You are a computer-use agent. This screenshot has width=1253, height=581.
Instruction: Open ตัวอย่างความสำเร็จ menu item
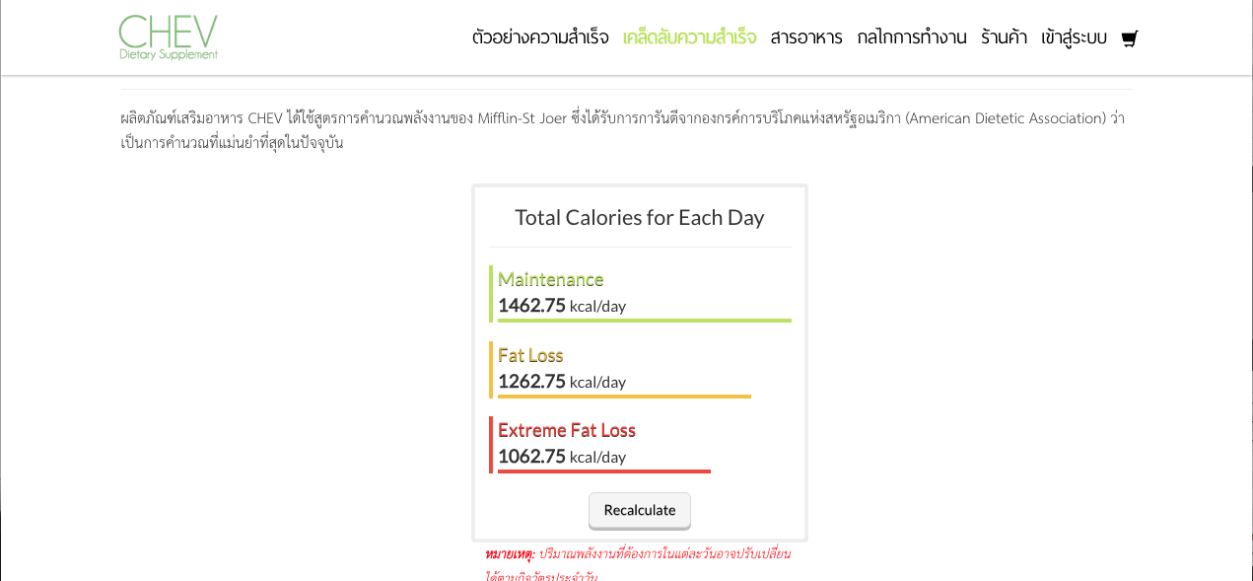coord(540,37)
